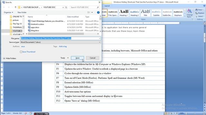Click the Add a tag link
206x115 pixels.
tap(63, 46)
